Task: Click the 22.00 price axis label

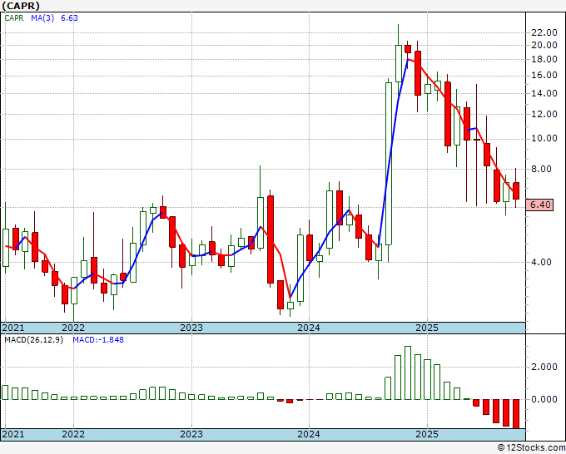Action: [x=544, y=32]
